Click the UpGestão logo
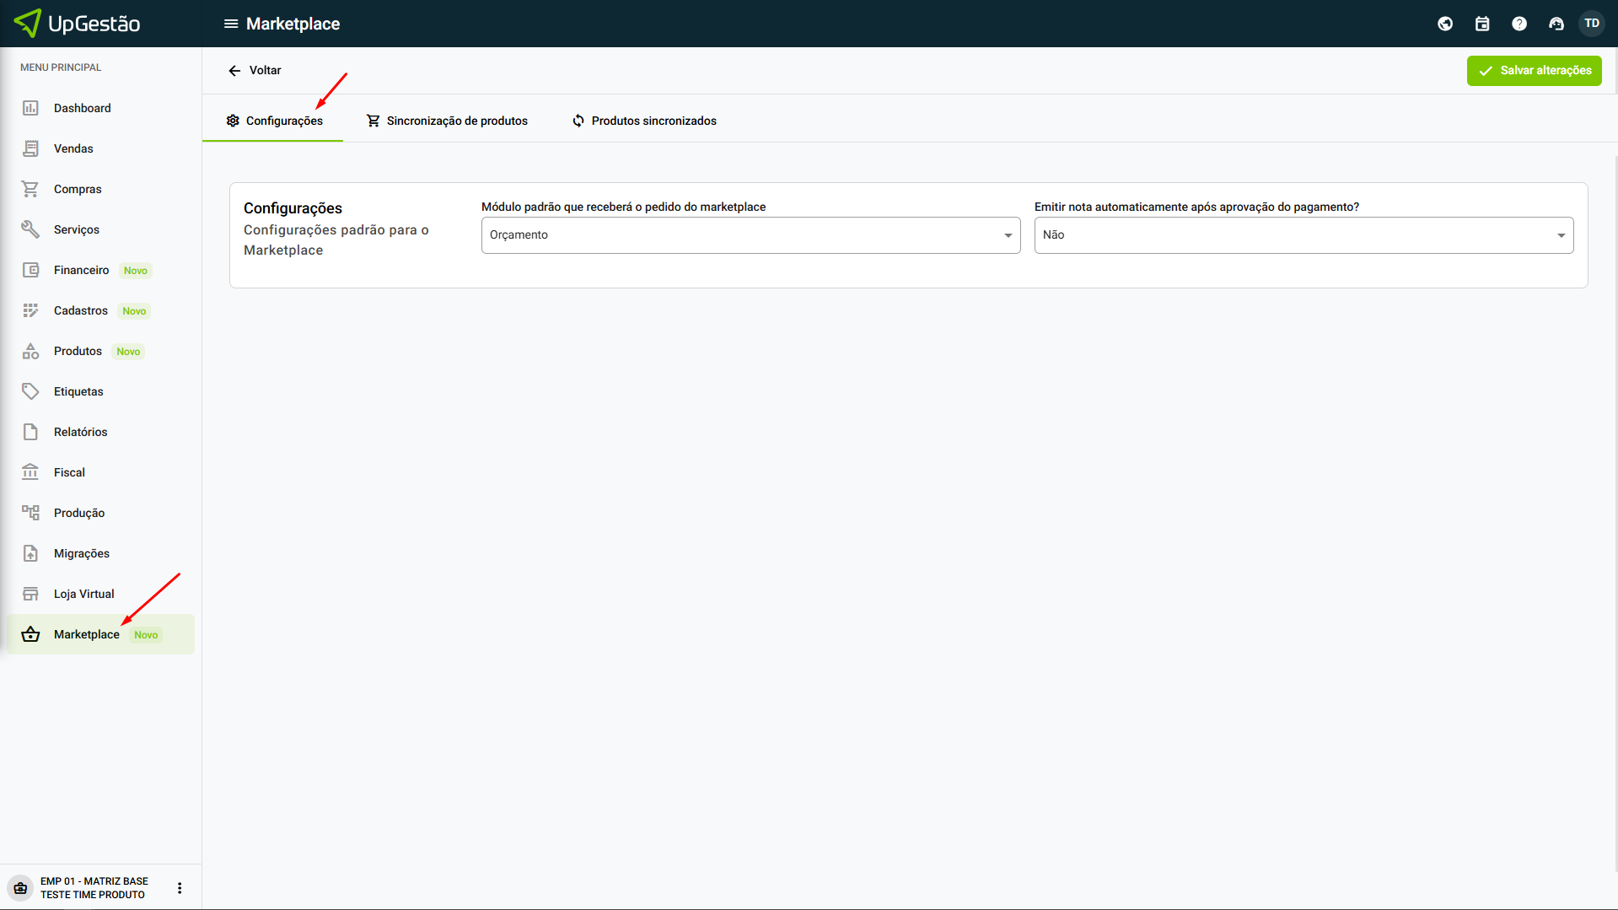Screen dimensions: 1618x910 tap(78, 24)
